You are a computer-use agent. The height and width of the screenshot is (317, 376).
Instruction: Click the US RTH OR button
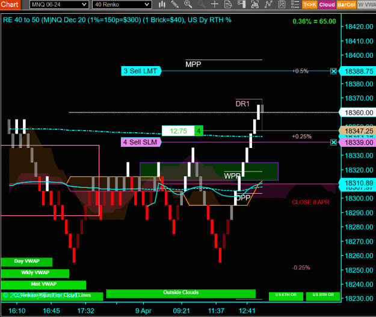323,296
